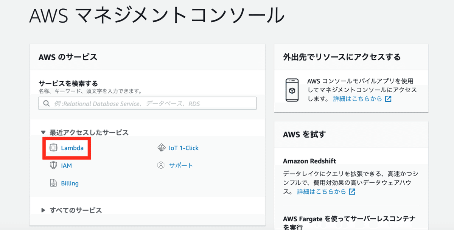Click the IAM shield icon
Screen dimensions: 454x230
[53, 165]
